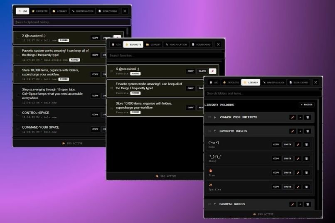The width and height of the screenshot is (335, 223).
Task: Copy the CONTROL+SPACE log entry
Action: click(x=95, y=115)
